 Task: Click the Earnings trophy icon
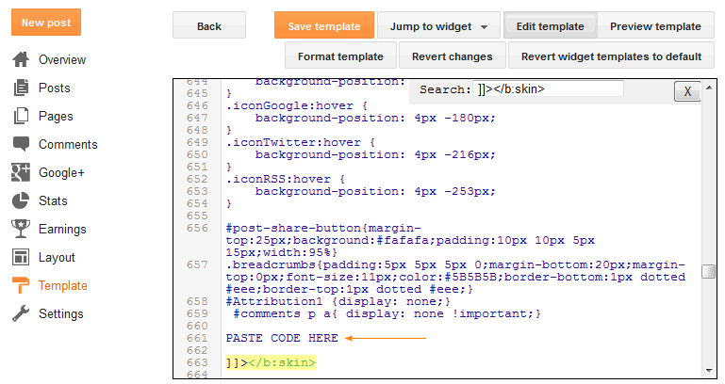(x=21, y=229)
